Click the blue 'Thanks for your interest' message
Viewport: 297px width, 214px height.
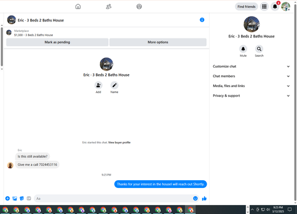160,184
